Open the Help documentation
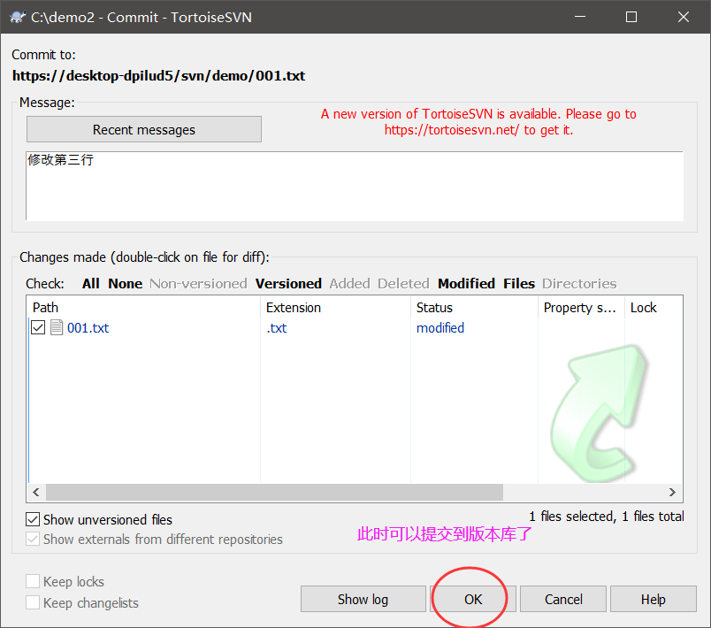This screenshot has width=711, height=628. pos(653,599)
